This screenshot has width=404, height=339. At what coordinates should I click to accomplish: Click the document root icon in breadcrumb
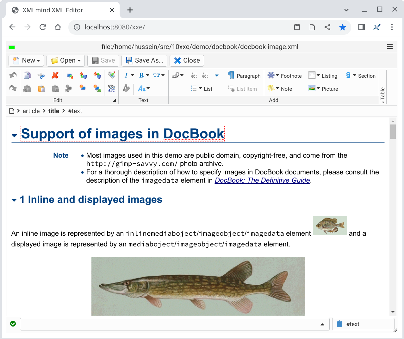(x=12, y=111)
